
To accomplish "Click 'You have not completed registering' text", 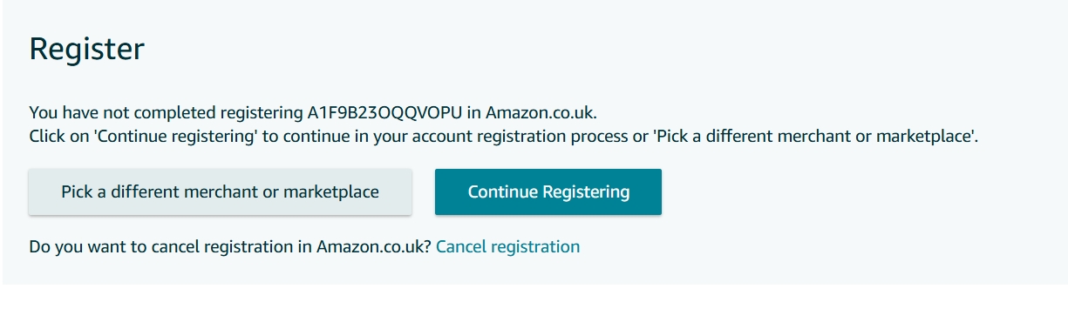I will (166, 113).
